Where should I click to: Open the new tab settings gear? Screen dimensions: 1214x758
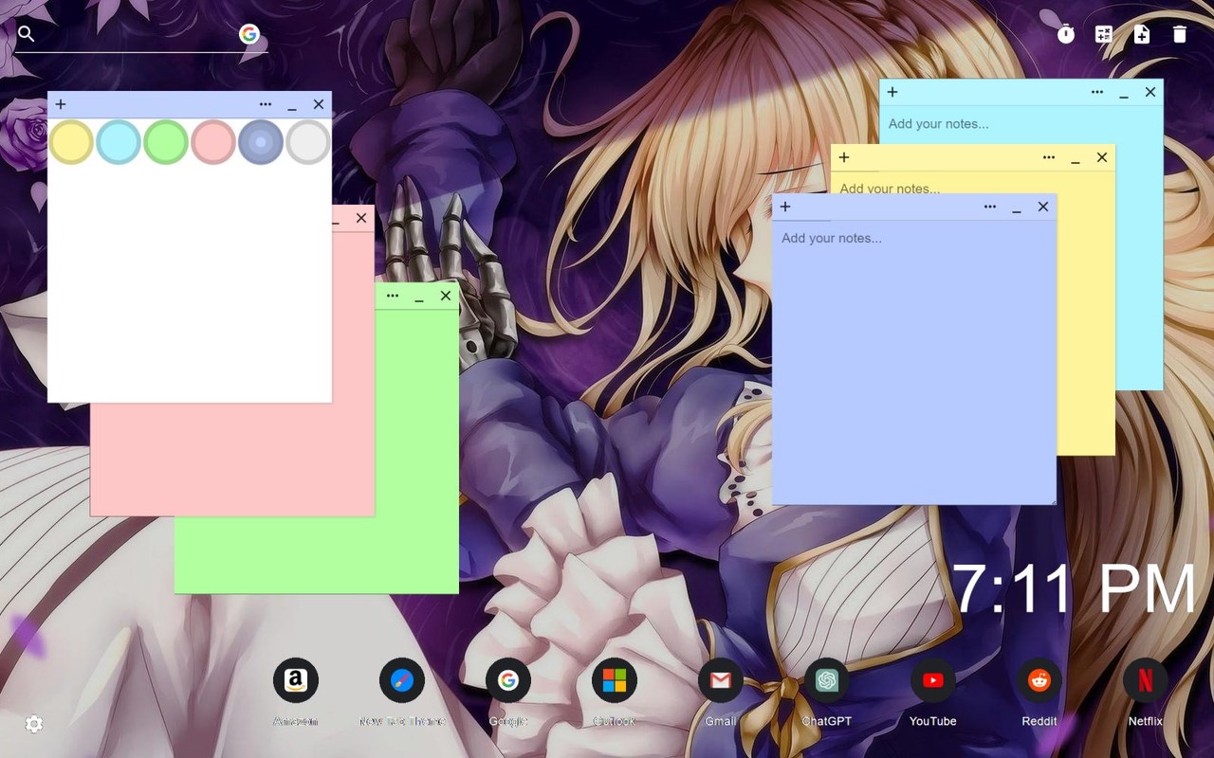pyautogui.click(x=34, y=724)
